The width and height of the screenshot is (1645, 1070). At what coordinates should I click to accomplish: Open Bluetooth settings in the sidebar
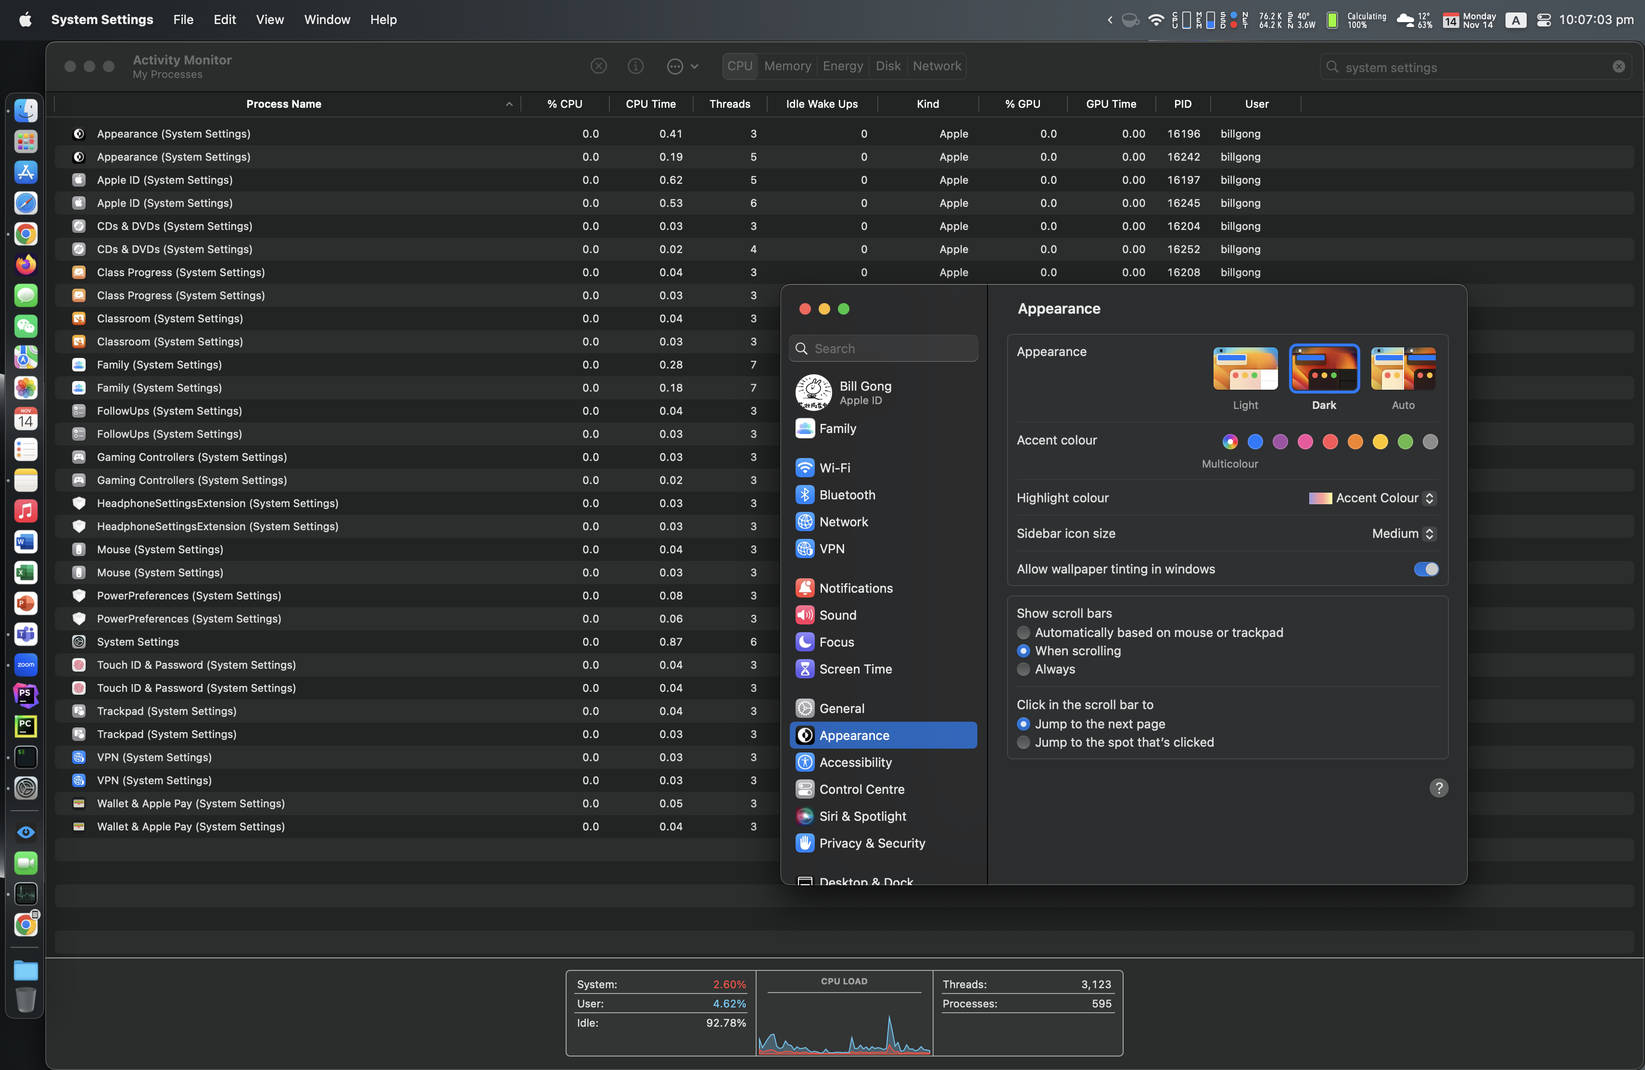(883, 495)
